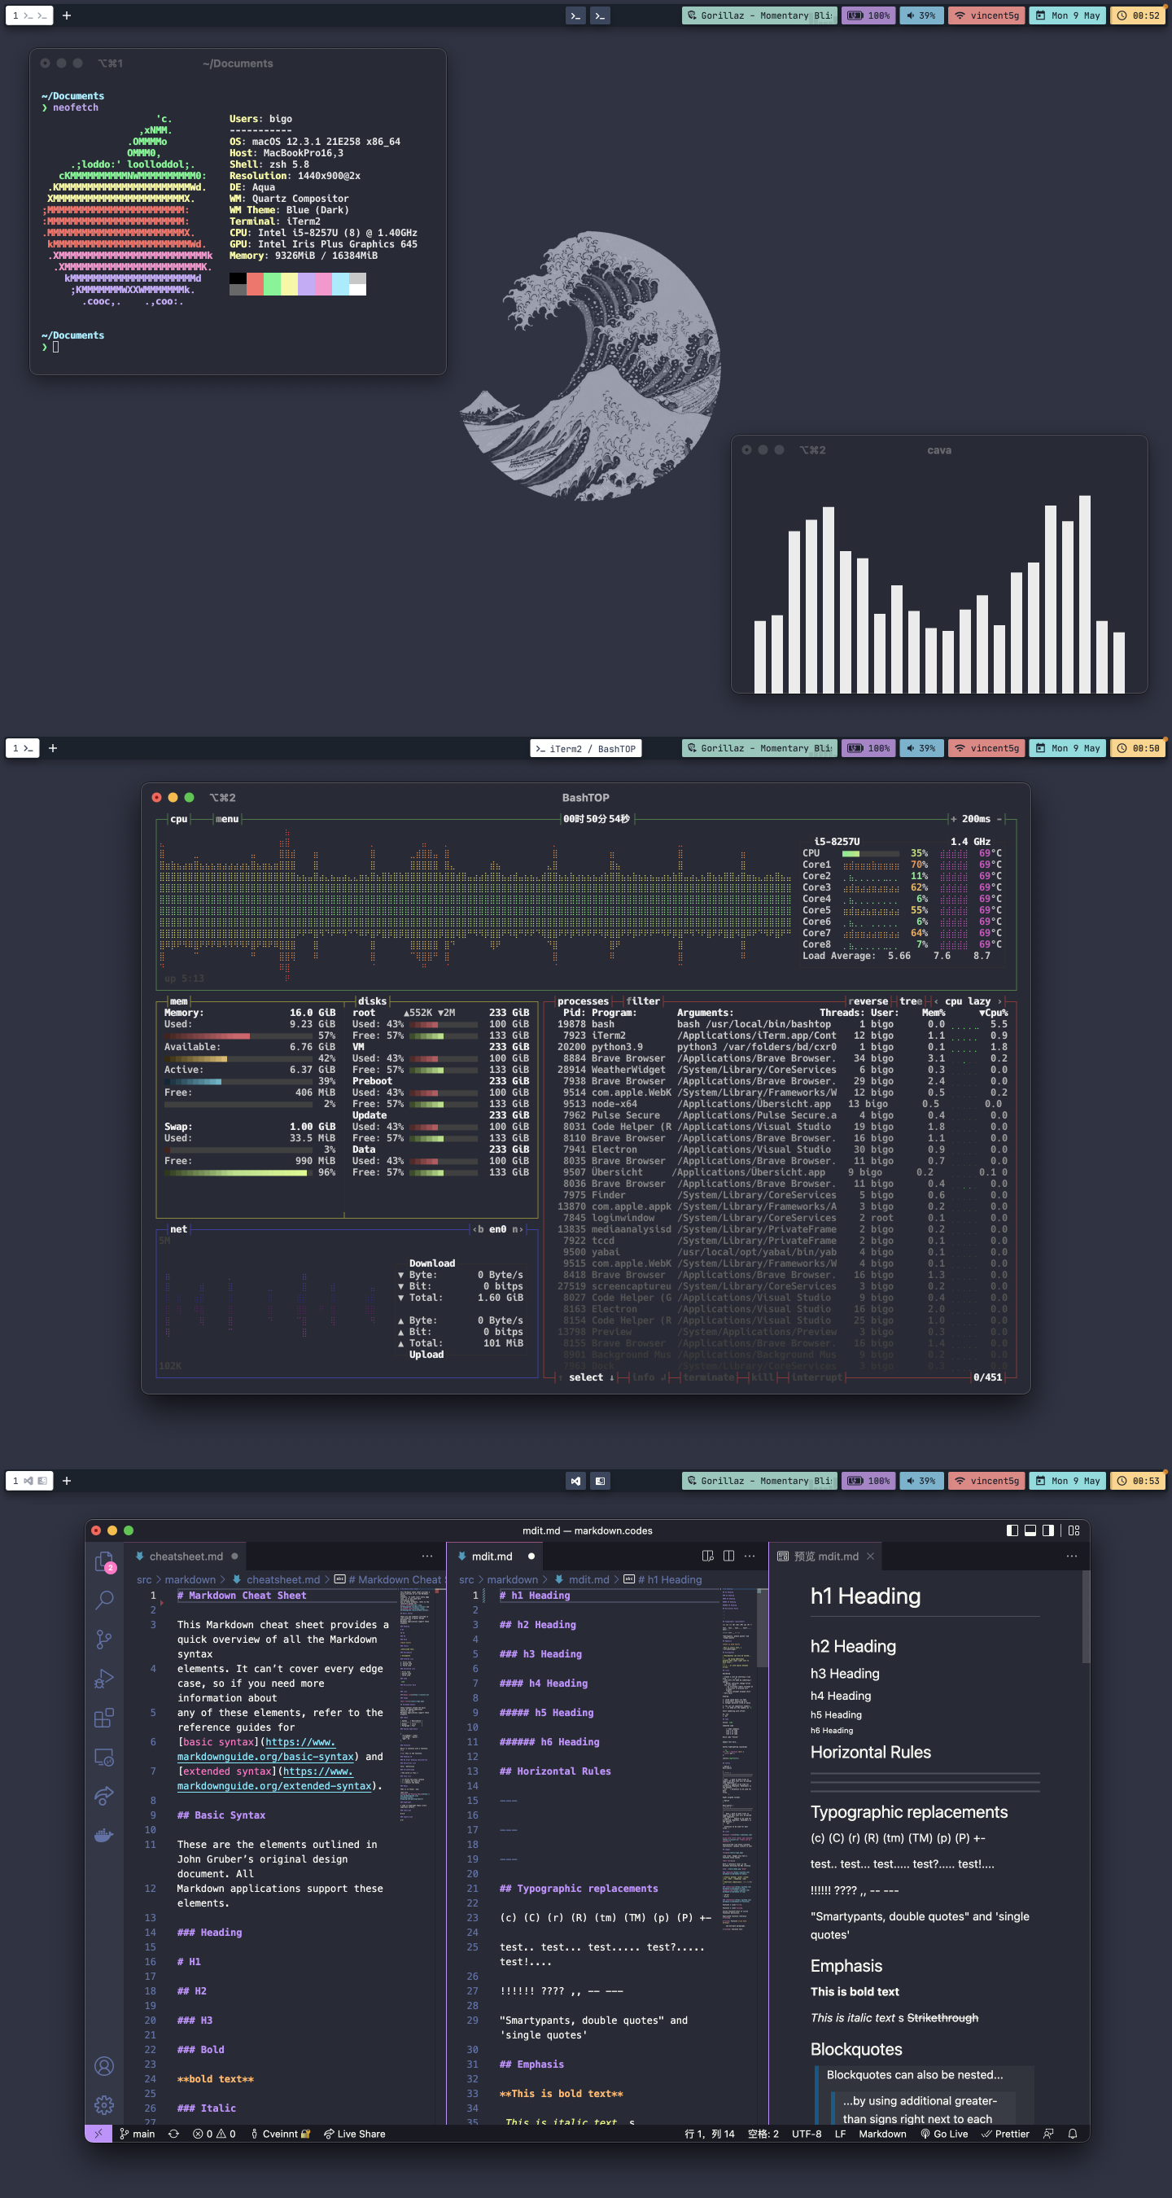Open the Search view in VS Code
The image size is (1172, 2198).
click(x=104, y=1600)
